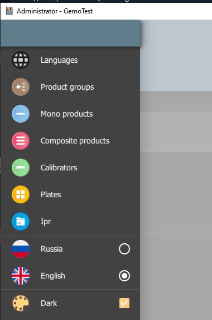Open the Plates menu entry
The image size is (212, 320).
(70, 194)
